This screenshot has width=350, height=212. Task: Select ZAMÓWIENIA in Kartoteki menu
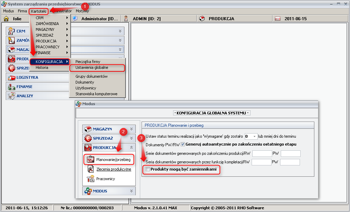(x=50, y=23)
